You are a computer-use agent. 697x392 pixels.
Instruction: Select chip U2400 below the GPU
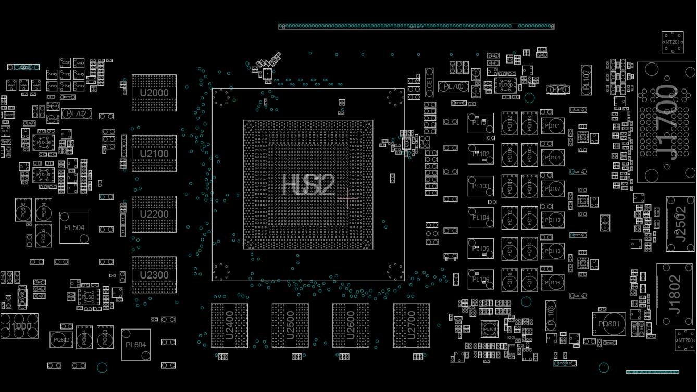(x=229, y=326)
